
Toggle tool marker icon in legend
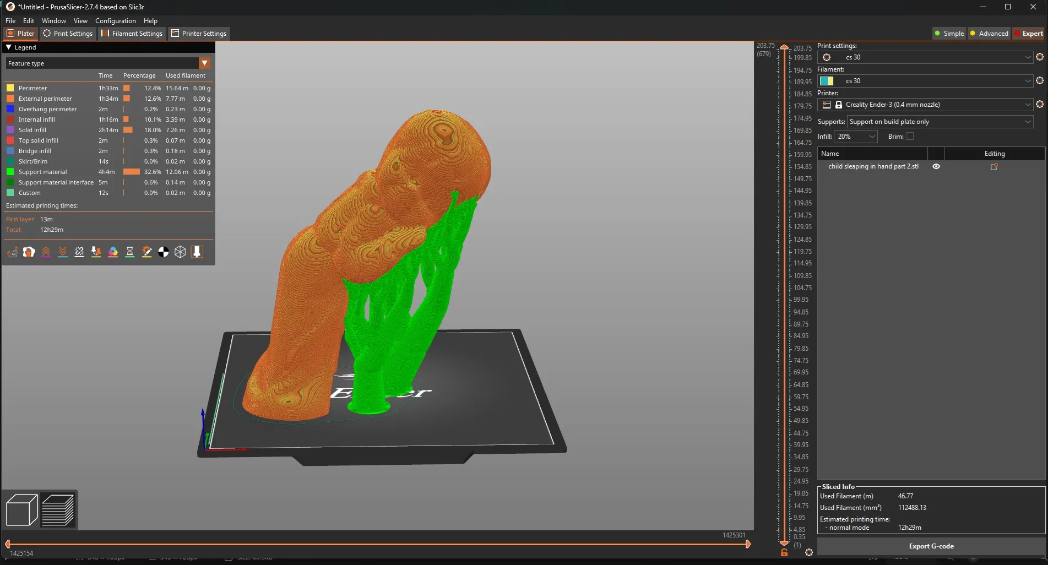coord(197,252)
